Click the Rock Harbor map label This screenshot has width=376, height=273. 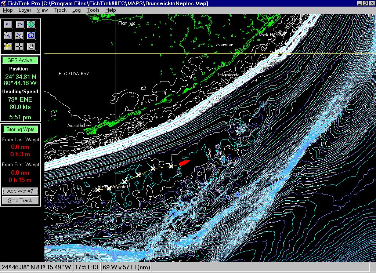pyautogui.click(x=271, y=35)
